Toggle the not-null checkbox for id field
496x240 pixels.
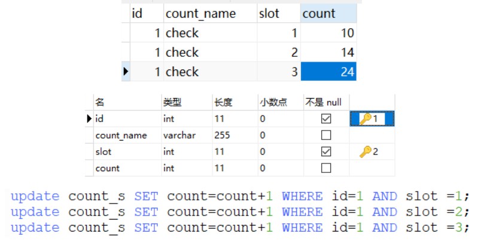tap(326, 119)
